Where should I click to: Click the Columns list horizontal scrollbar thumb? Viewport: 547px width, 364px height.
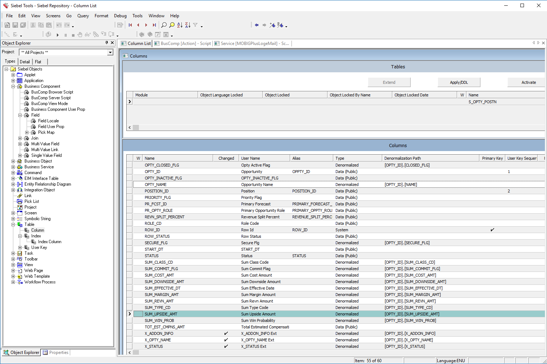[x=136, y=352]
